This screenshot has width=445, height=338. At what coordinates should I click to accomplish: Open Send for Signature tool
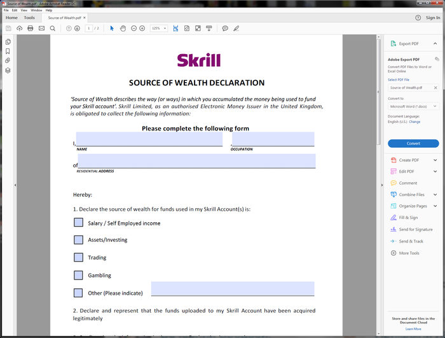pyautogui.click(x=411, y=229)
